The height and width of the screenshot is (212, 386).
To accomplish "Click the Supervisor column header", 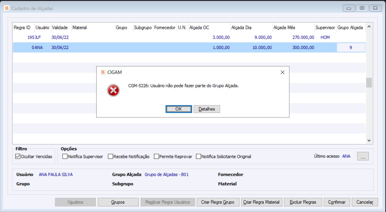I will tap(325, 28).
